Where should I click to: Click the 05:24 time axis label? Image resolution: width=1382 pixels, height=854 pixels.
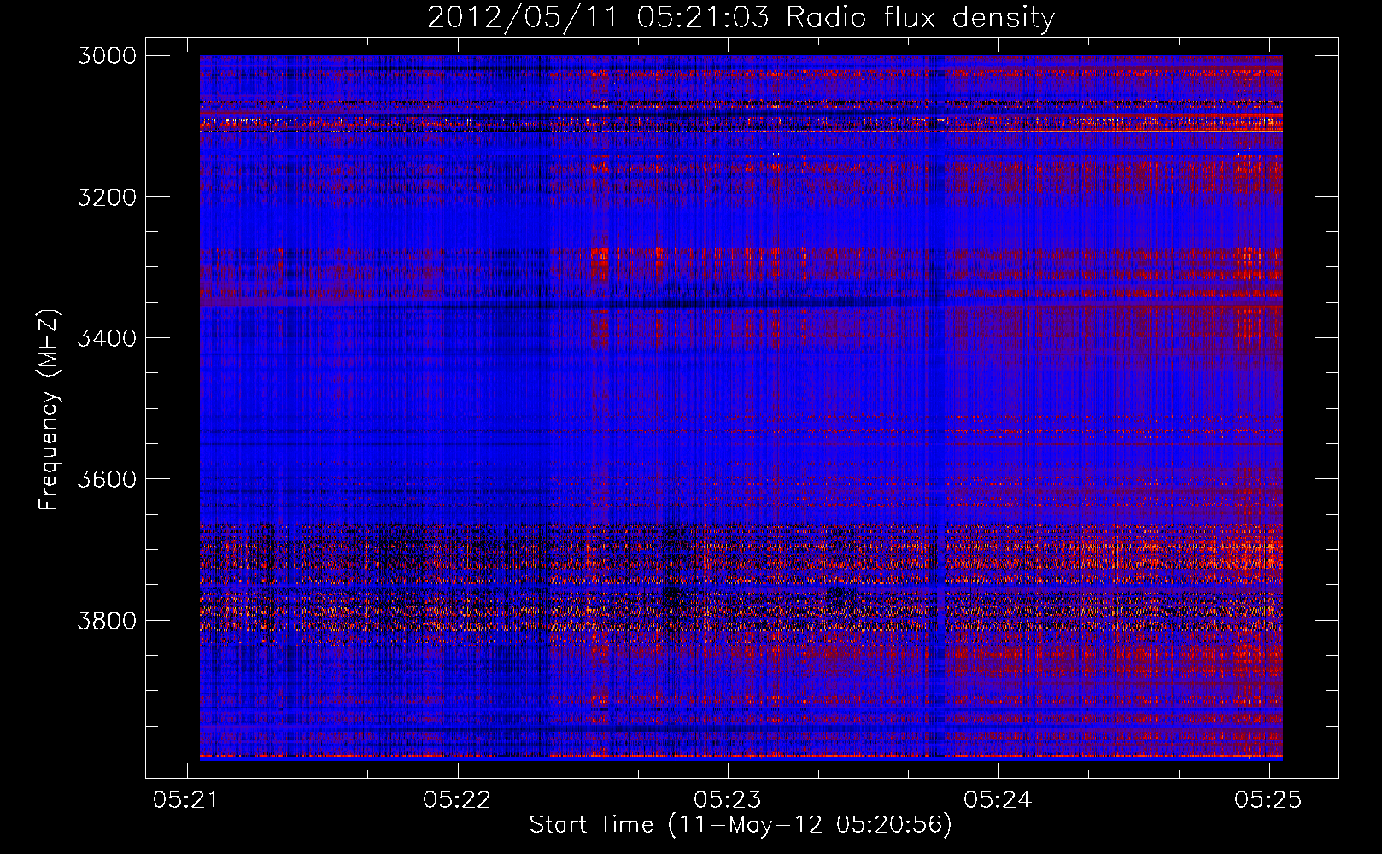click(x=998, y=799)
